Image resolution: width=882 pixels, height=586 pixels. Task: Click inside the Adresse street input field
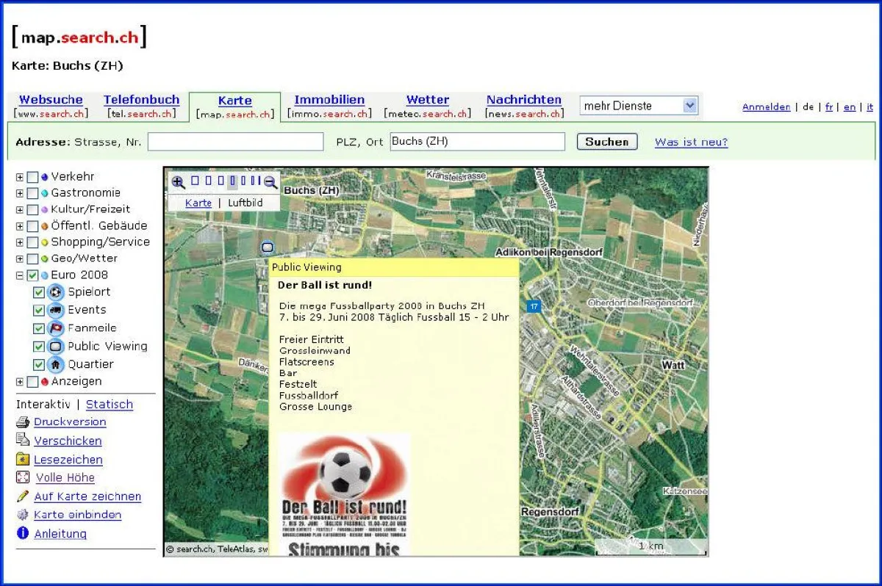pyautogui.click(x=235, y=141)
